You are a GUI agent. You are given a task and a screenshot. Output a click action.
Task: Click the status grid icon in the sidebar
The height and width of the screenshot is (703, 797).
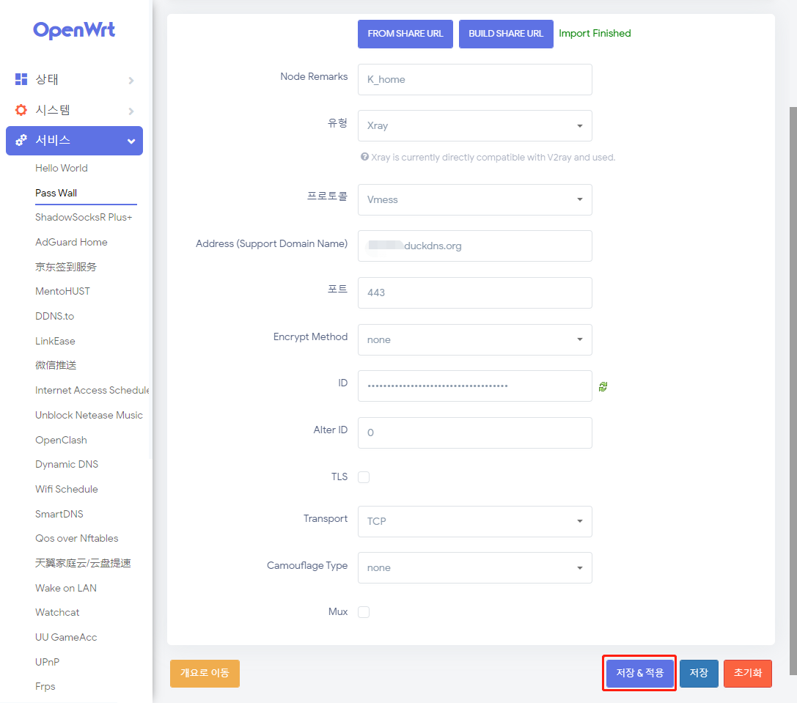[21, 79]
